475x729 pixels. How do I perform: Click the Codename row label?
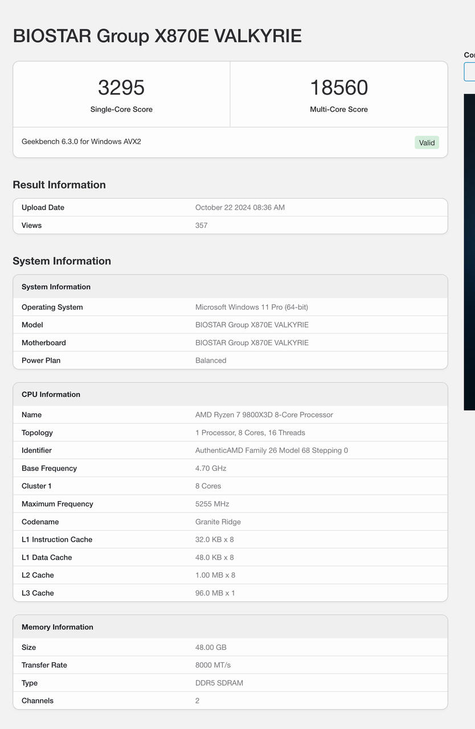coord(40,522)
